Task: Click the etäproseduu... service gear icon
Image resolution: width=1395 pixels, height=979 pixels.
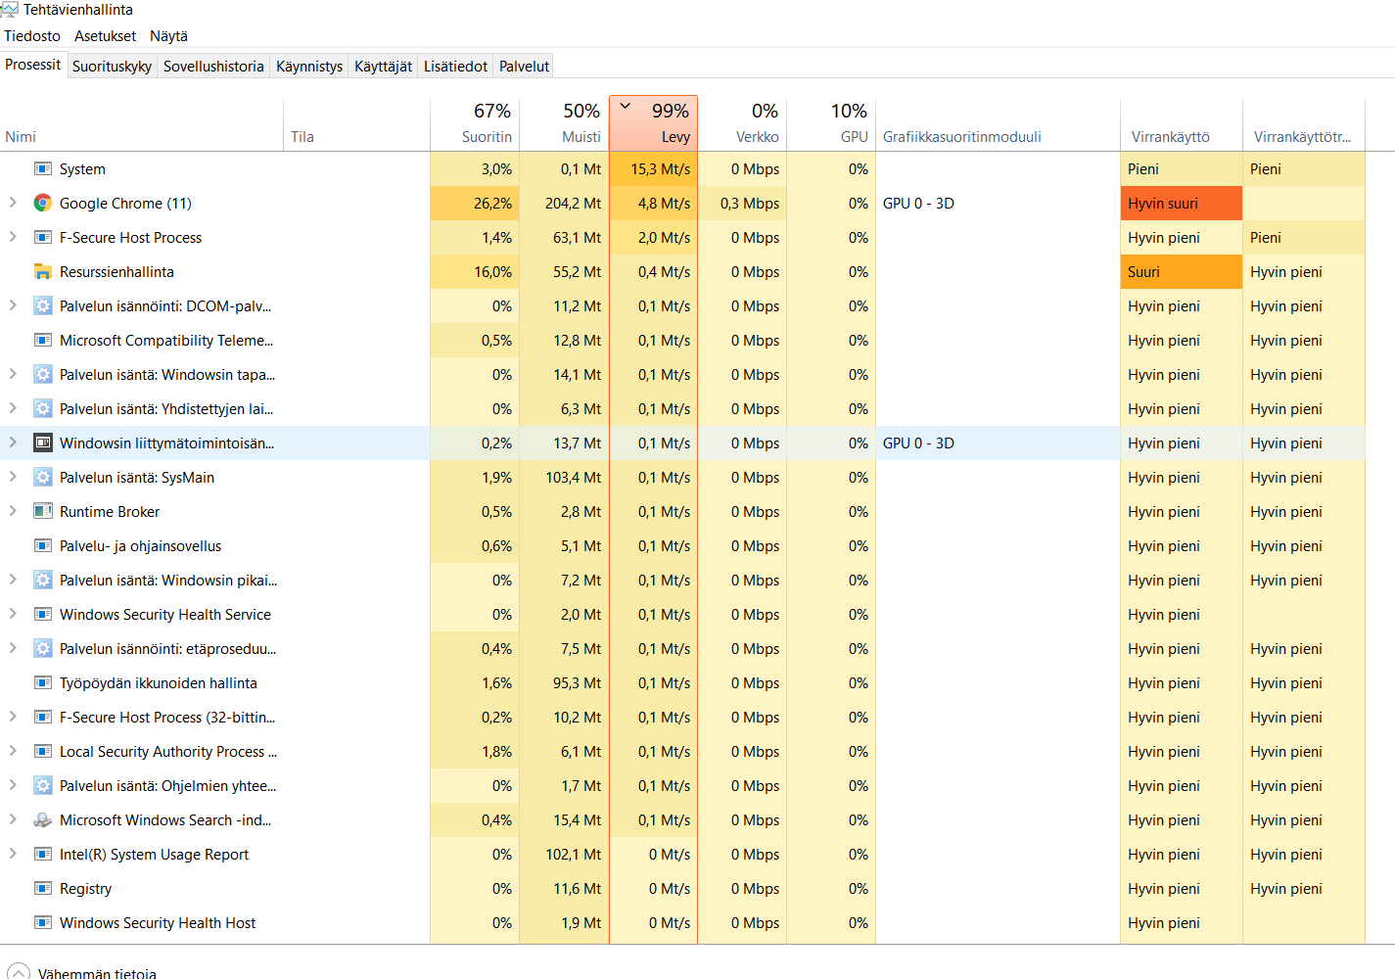Action: 43,649
